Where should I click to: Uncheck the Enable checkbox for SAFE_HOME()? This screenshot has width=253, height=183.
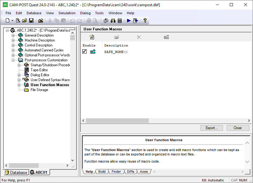pyautogui.click(x=84, y=51)
